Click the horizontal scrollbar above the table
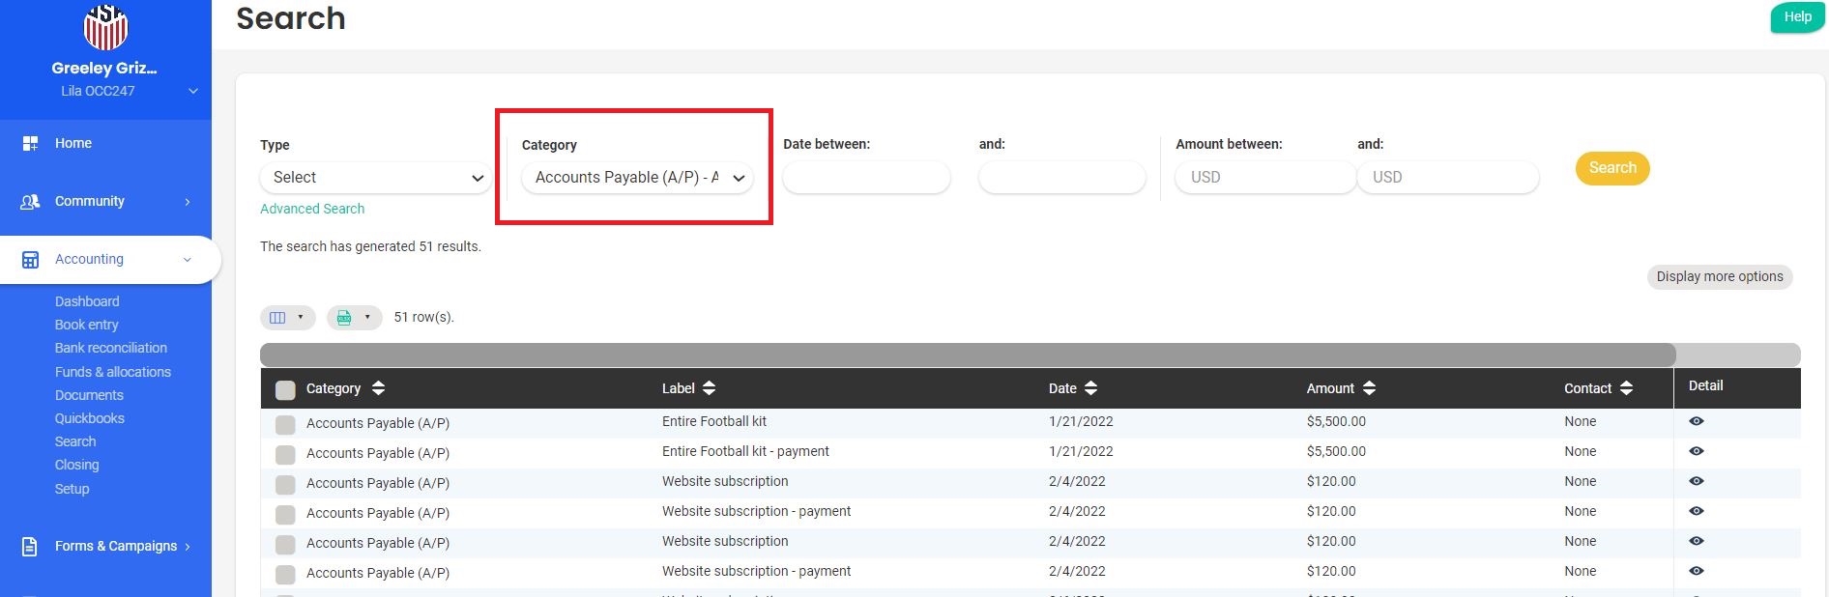Viewport: 1829px width, 597px height. coord(967,355)
